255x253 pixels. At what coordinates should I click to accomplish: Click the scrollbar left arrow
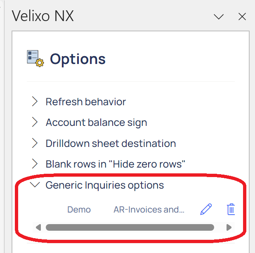point(38,227)
